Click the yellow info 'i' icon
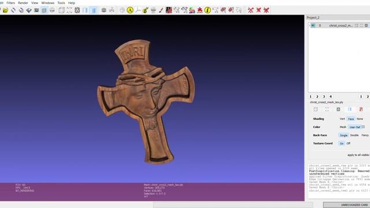This screenshot has height=208, width=370. coord(208,10)
